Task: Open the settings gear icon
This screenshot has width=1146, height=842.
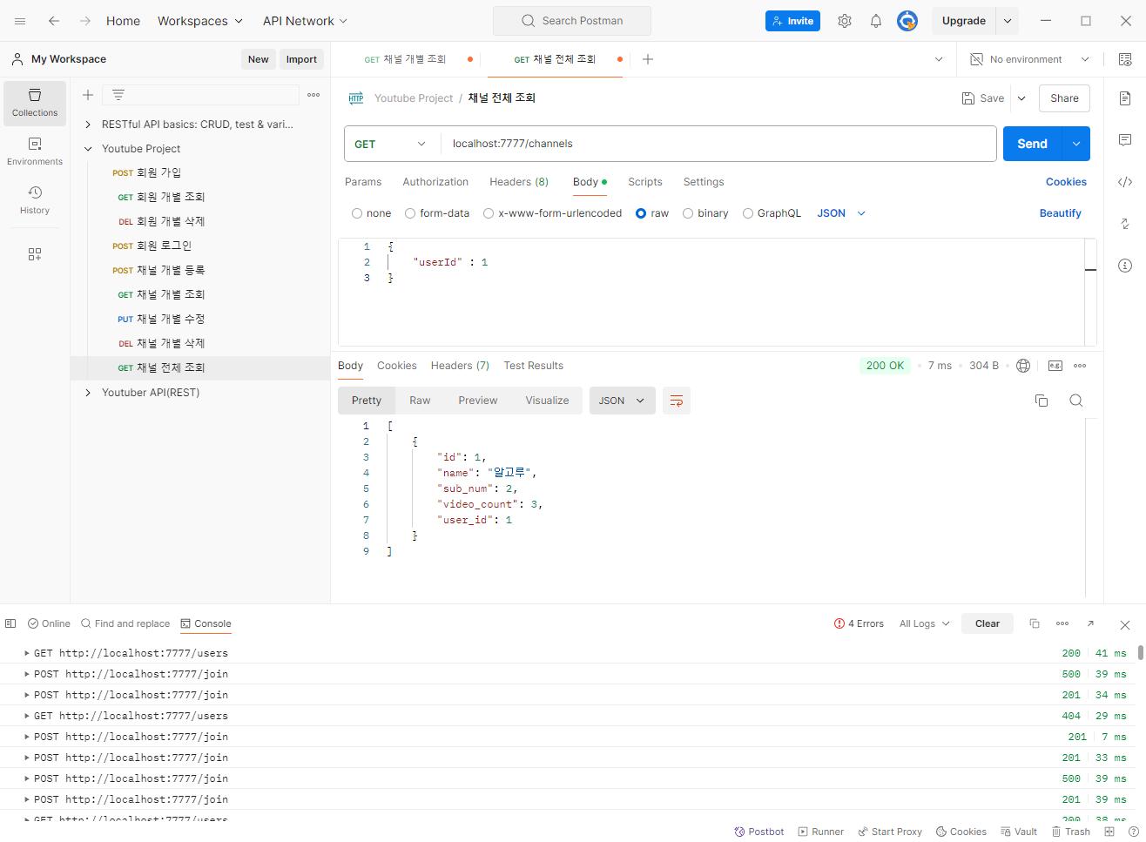Action: 845,21
